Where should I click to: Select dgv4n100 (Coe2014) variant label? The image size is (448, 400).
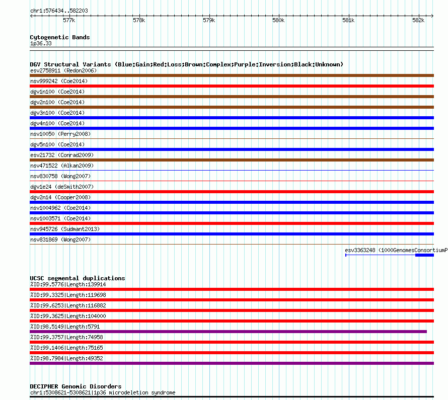[x=57, y=123]
